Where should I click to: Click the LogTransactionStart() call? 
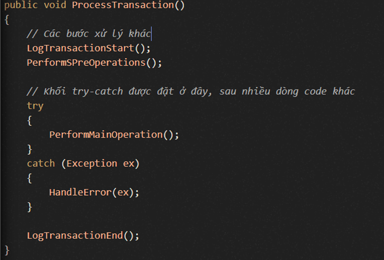89,48
